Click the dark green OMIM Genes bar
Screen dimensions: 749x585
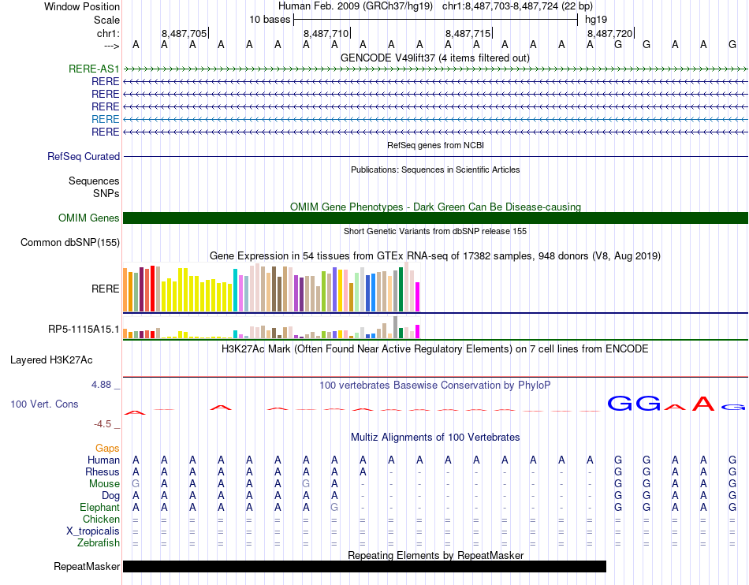[x=435, y=218]
